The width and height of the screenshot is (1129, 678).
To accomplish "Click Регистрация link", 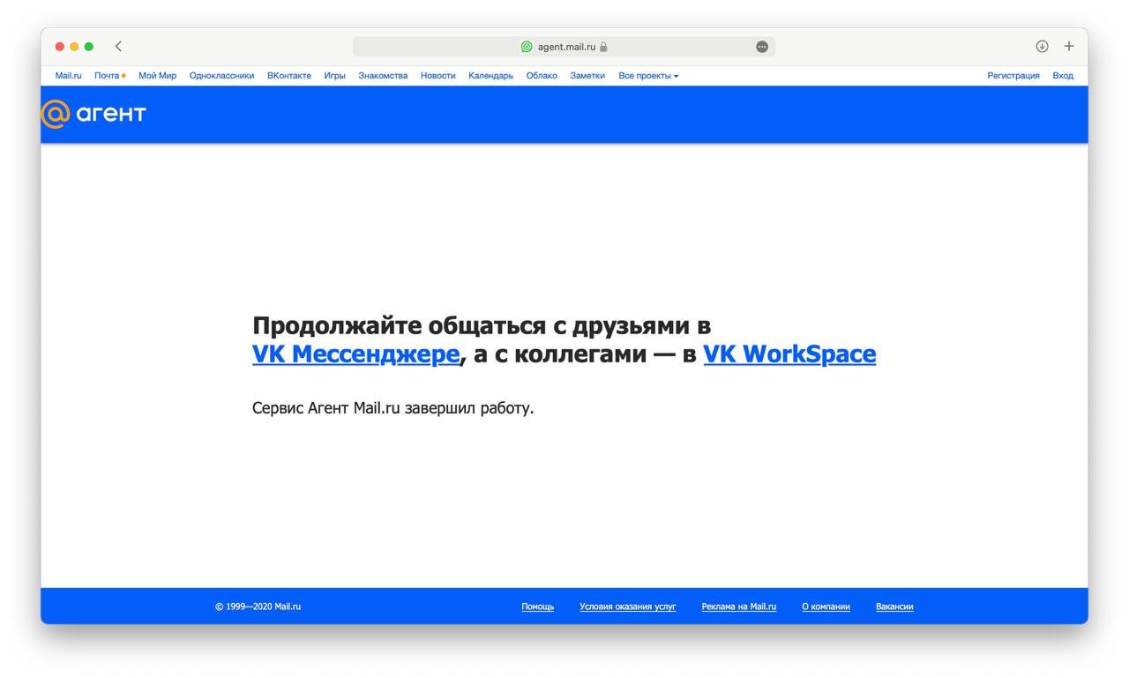I will pos(1013,76).
